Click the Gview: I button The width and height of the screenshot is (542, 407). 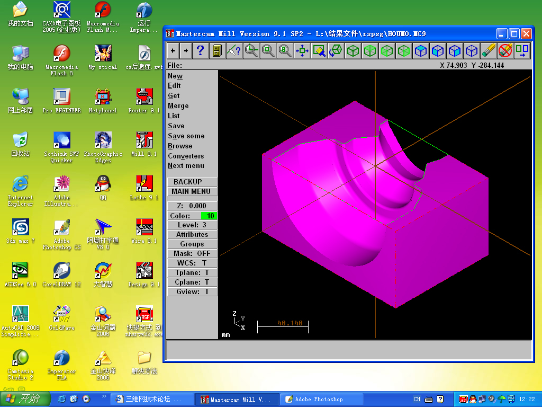point(192,291)
